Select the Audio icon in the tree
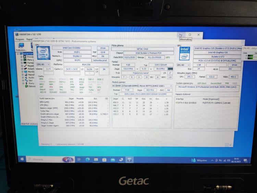This screenshot has height=193, width=257. (26, 78)
